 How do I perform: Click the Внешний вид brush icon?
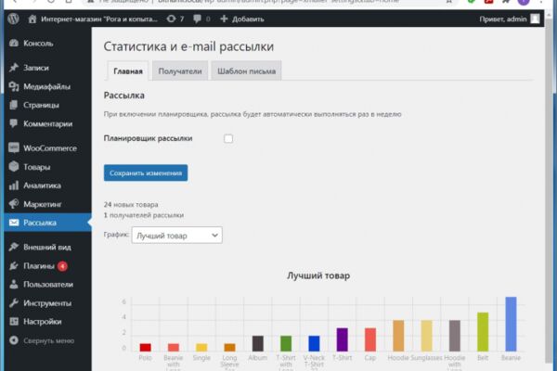point(14,247)
